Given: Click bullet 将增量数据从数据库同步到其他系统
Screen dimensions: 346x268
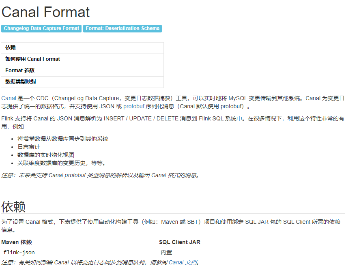Looking at the screenshot, I should coord(63,139).
